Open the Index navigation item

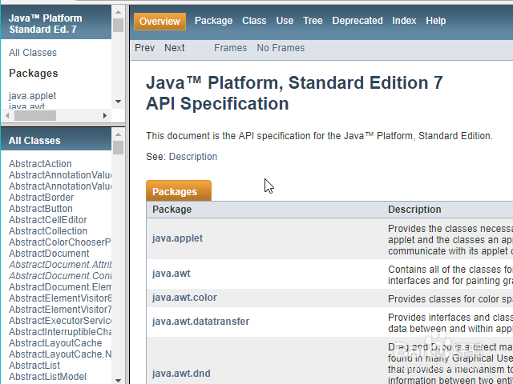click(x=404, y=21)
